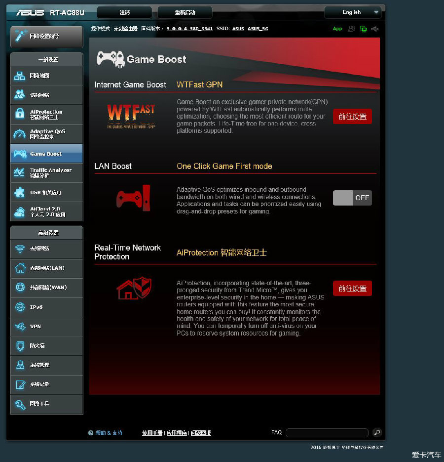The height and width of the screenshot is (462, 444).
Task: Open the 系统管理 administration menu item
Action: click(x=46, y=365)
